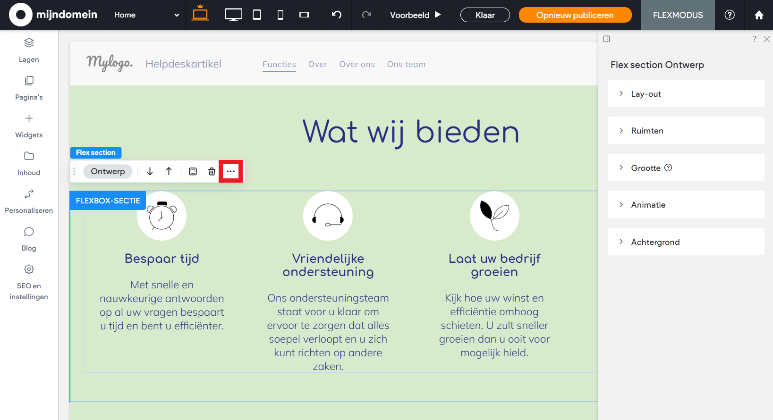Select the Vriendelijke ondersteuning heading
Screen dimensions: 773x420
click(x=328, y=265)
